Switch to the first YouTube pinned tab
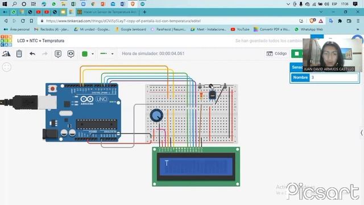364x205 pixels. tap(39, 12)
